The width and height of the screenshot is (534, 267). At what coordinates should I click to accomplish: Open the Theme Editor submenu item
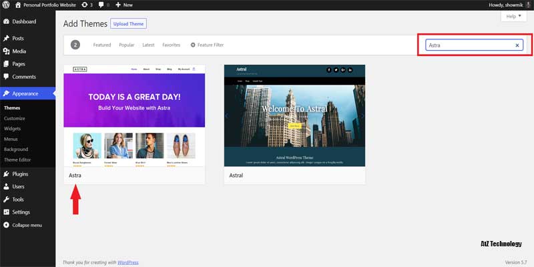pos(17,160)
